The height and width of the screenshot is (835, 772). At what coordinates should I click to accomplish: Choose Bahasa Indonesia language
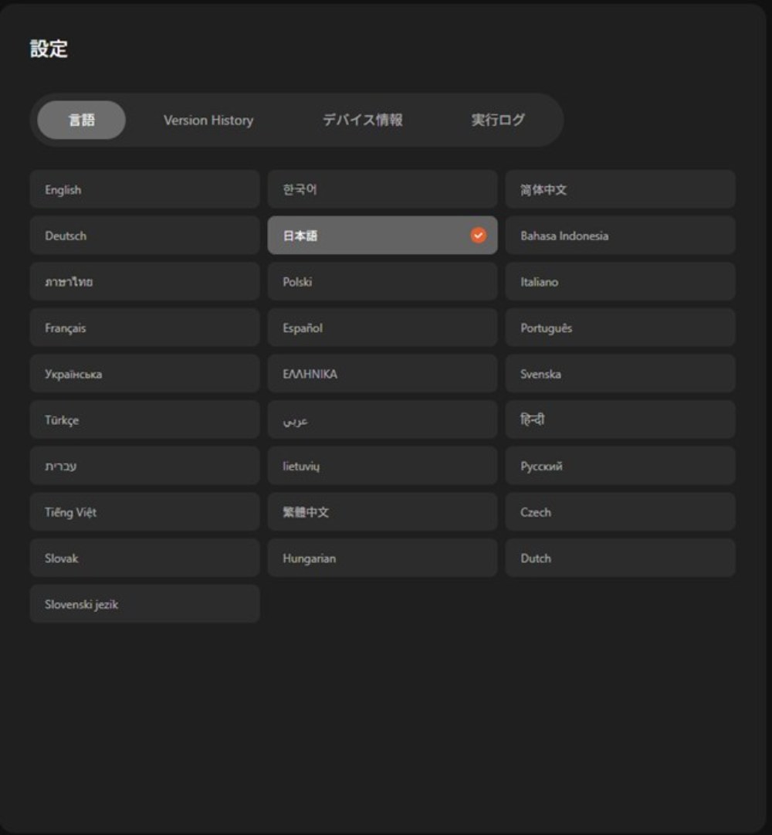621,236
